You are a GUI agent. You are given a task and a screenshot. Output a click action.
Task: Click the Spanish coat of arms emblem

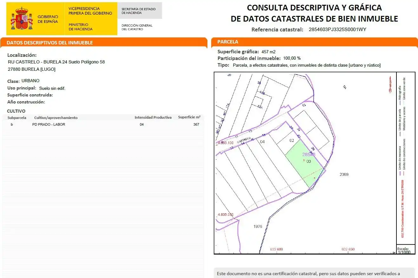tap(22, 19)
